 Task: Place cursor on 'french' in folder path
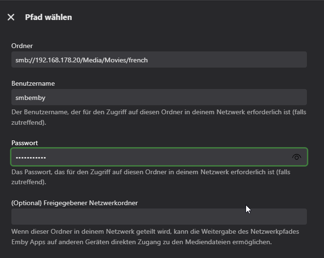coord(137,60)
